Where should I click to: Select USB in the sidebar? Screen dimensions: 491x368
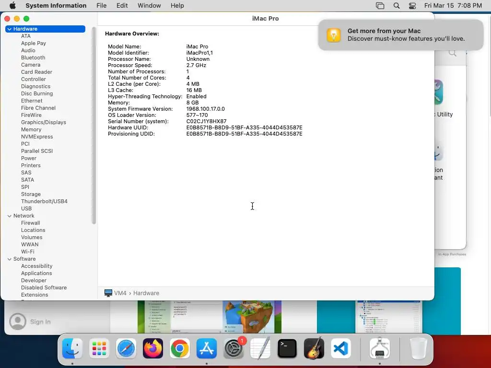pyautogui.click(x=26, y=209)
